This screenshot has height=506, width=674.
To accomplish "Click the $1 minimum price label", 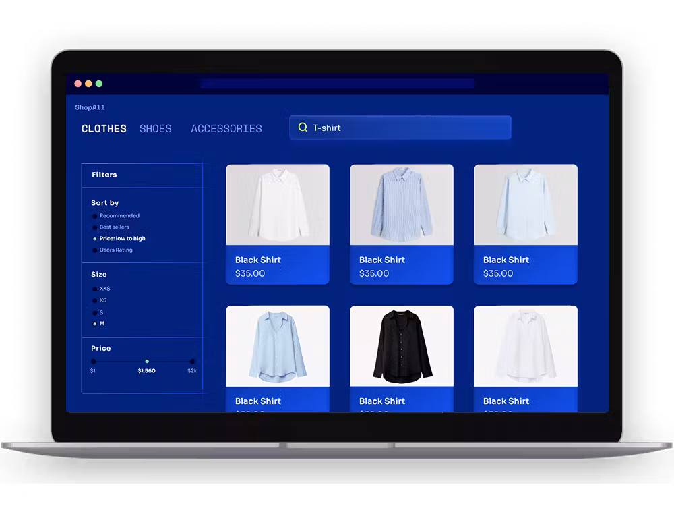I will (x=93, y=371).
